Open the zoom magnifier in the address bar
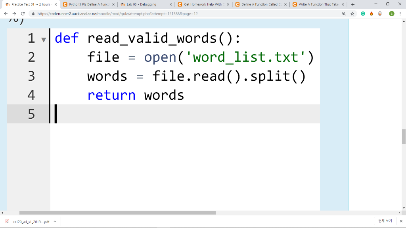The image size is (406, 228). point(344,13)
